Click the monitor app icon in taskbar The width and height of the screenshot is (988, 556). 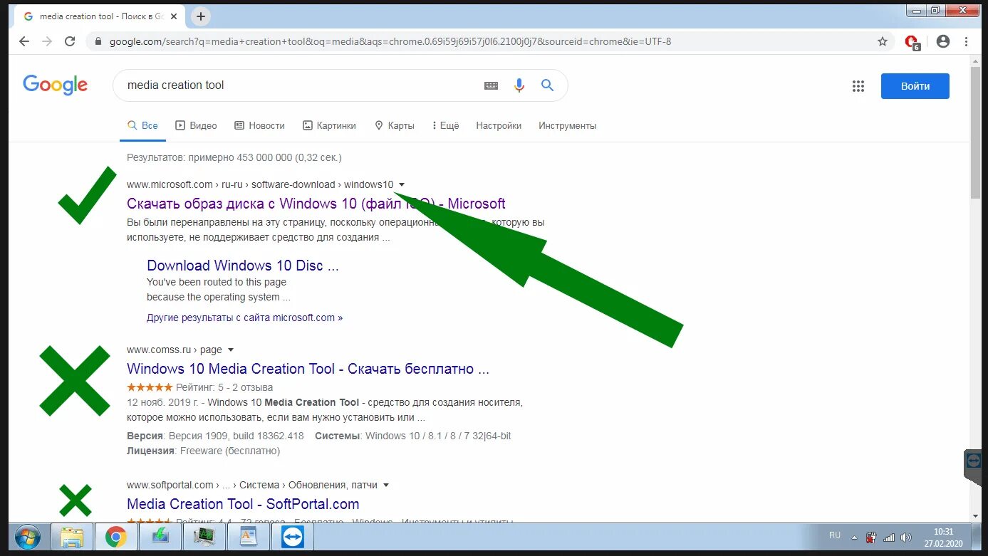click(204, 537)
